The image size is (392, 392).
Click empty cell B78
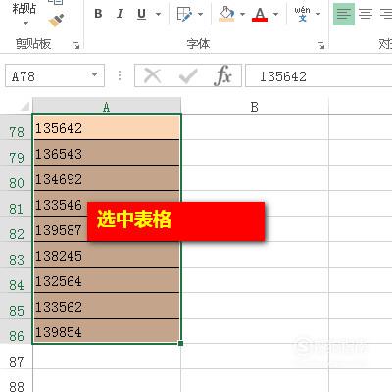255,127
